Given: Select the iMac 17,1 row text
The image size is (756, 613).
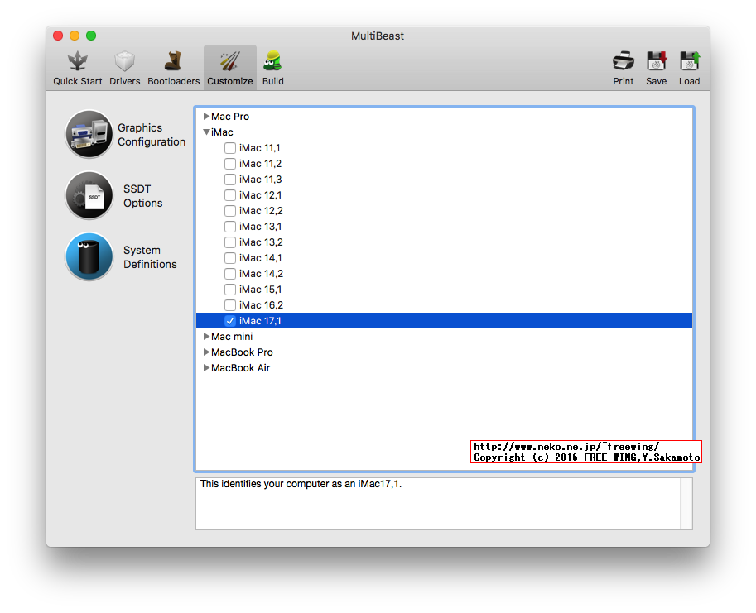Looking at the screenshot, I should (x=260, y=321).
